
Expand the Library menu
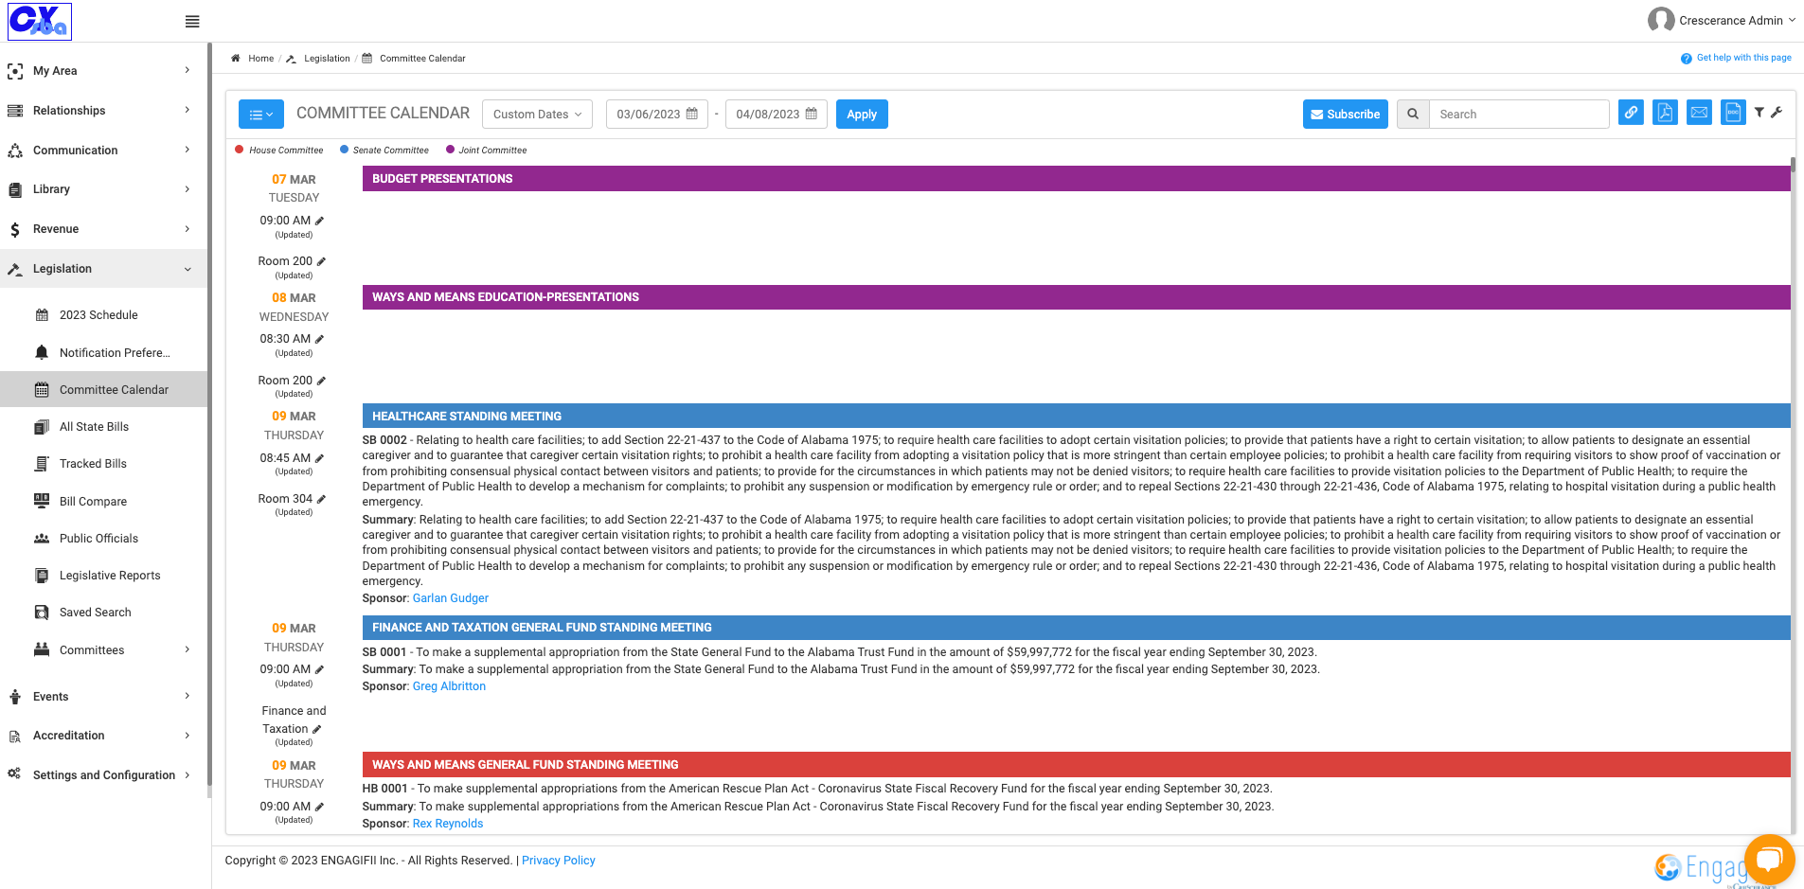click(104, 189)
